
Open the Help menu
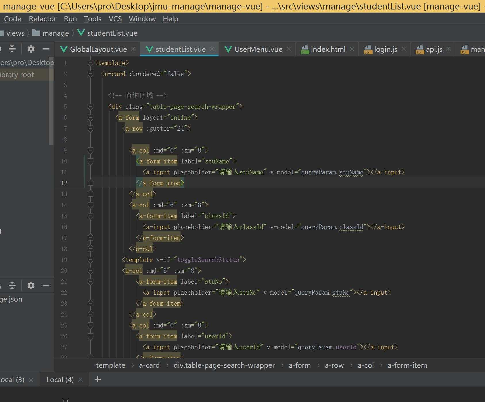[x=170, y=19]
